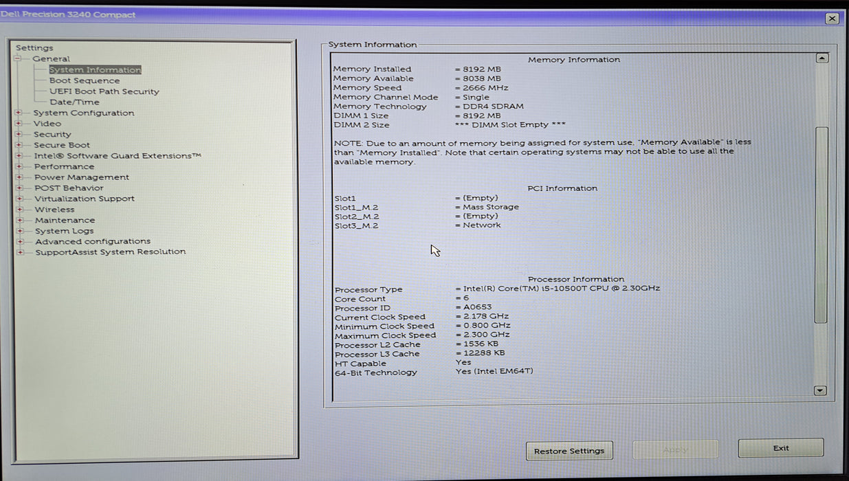Screen dimensions: 849x481
Task: Click the PCI Information heading
Action: pos(562,188)
